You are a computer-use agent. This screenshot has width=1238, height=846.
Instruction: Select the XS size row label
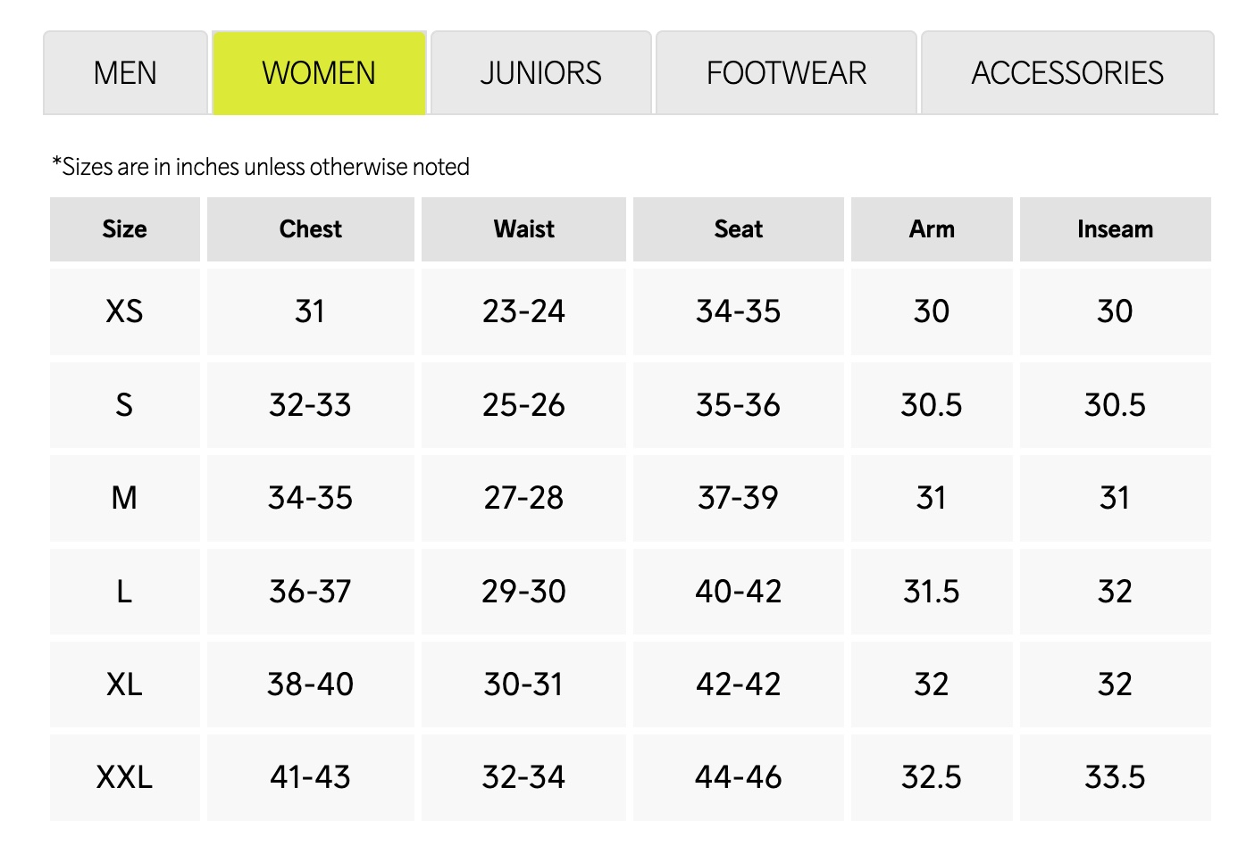pyautogui.click(x=124, y=311)
